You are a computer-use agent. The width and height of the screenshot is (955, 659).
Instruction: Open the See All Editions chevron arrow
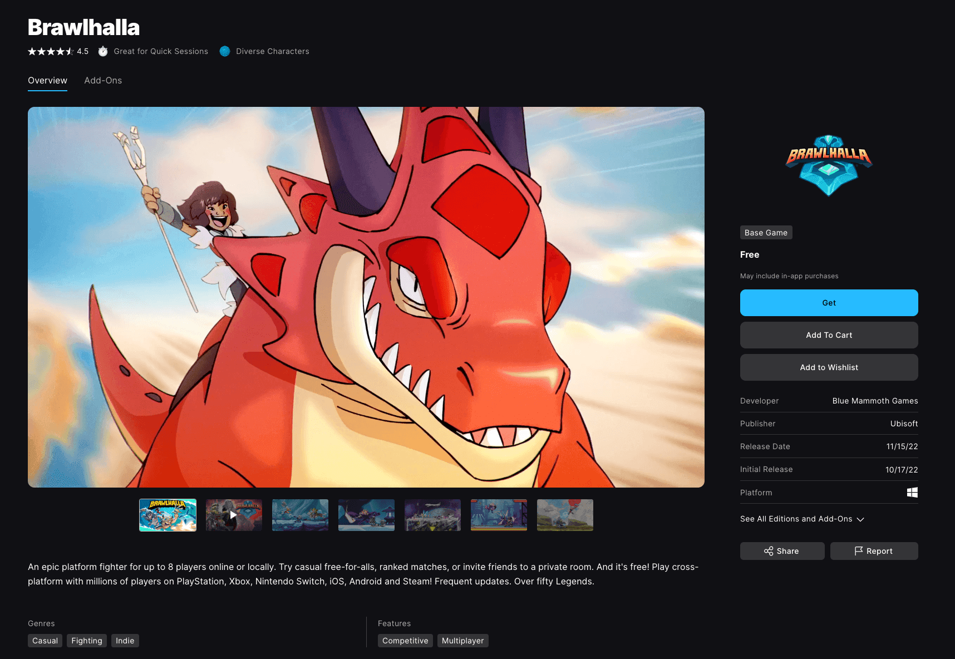(x=860, y=519)
